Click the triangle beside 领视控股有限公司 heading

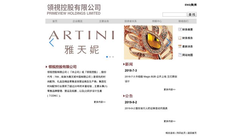(x=47, y=67)
